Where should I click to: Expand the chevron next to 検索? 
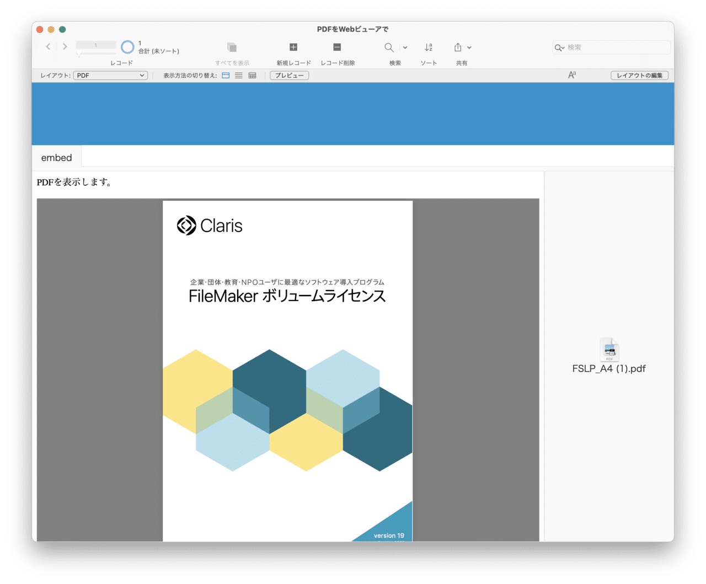[x=405, y=47]
